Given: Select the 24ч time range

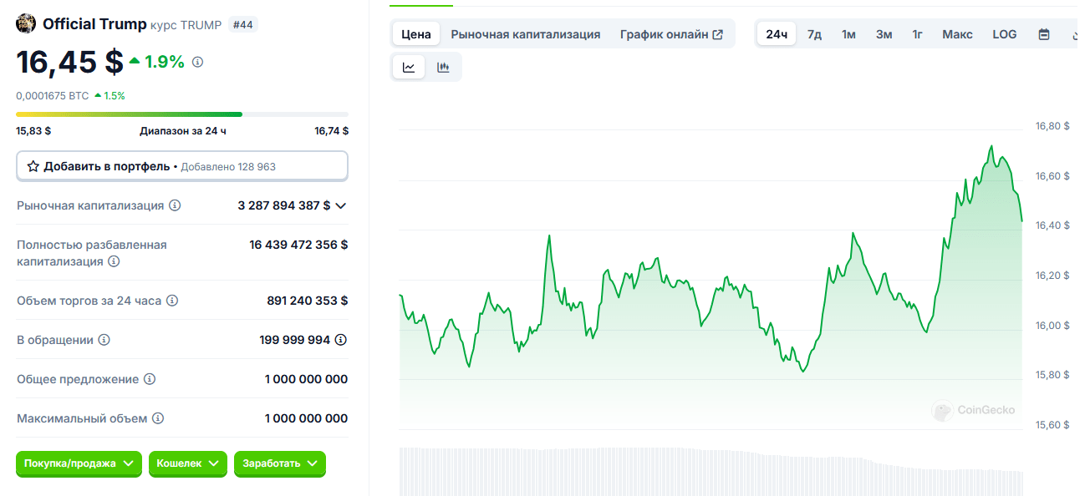Looking at the screenshot, I should tap(777, 34).
